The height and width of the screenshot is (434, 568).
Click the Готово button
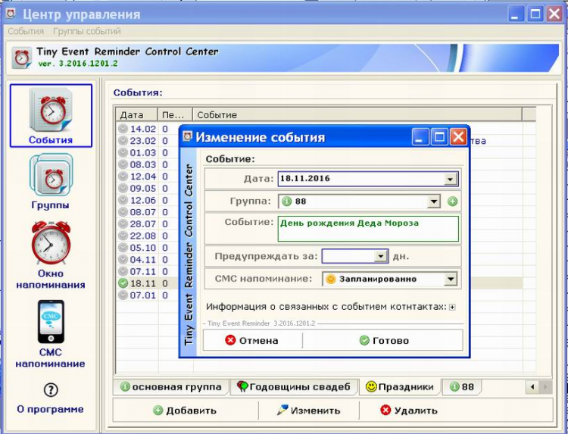tap(383, 341)
